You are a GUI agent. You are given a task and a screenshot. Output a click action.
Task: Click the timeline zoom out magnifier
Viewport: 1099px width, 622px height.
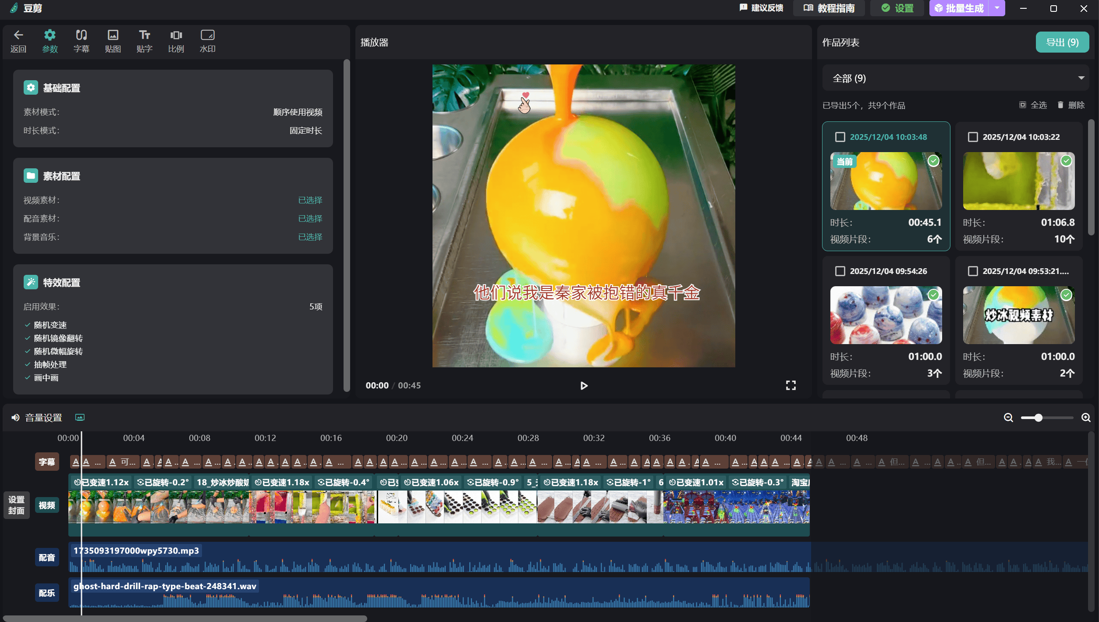[x=1008, y=418]
